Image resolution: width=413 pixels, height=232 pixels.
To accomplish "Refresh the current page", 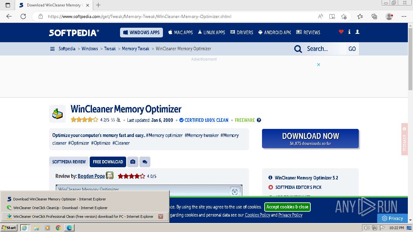I will click(23, 16).
